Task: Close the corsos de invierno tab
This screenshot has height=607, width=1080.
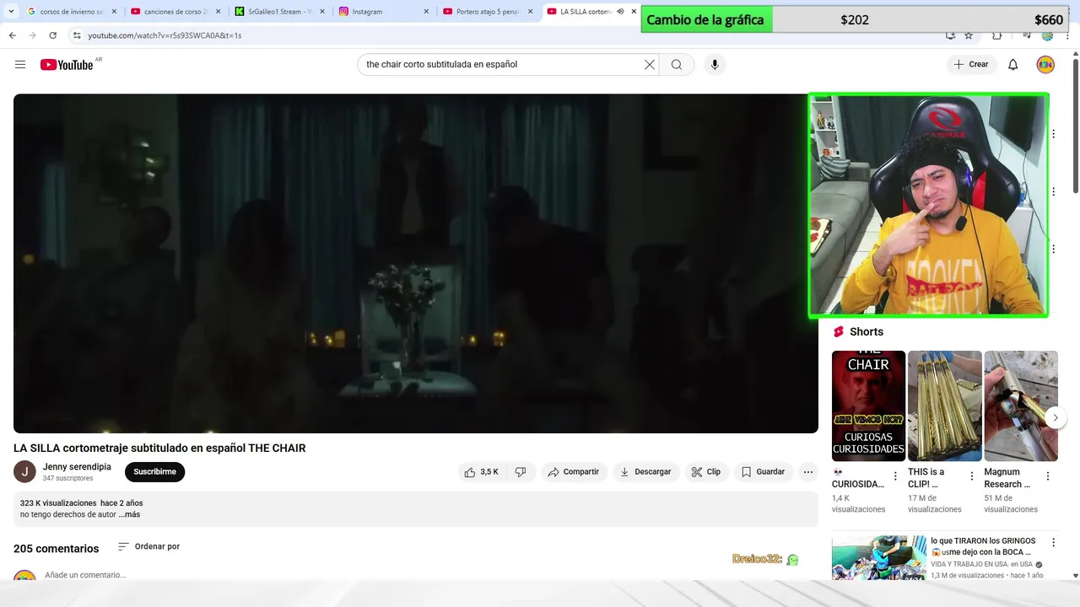Action: [x=112, y=12]
